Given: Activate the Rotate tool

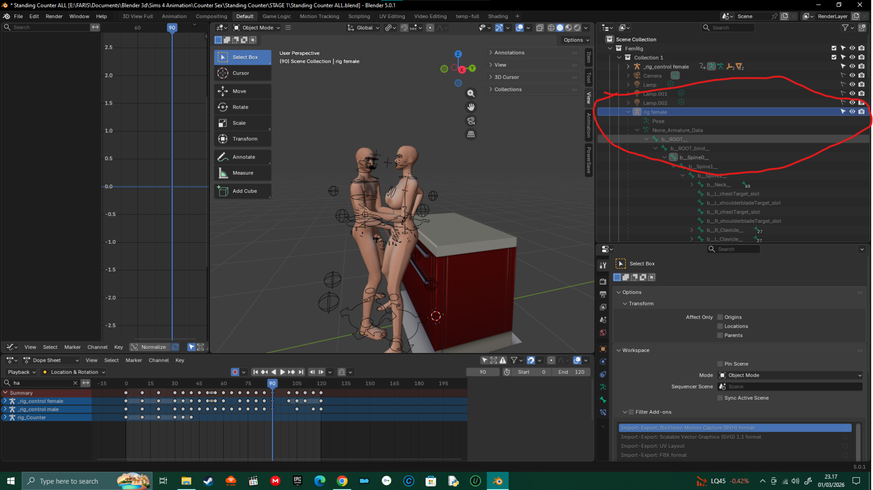Looking at the screenshot, I should (x=242, y=107).
